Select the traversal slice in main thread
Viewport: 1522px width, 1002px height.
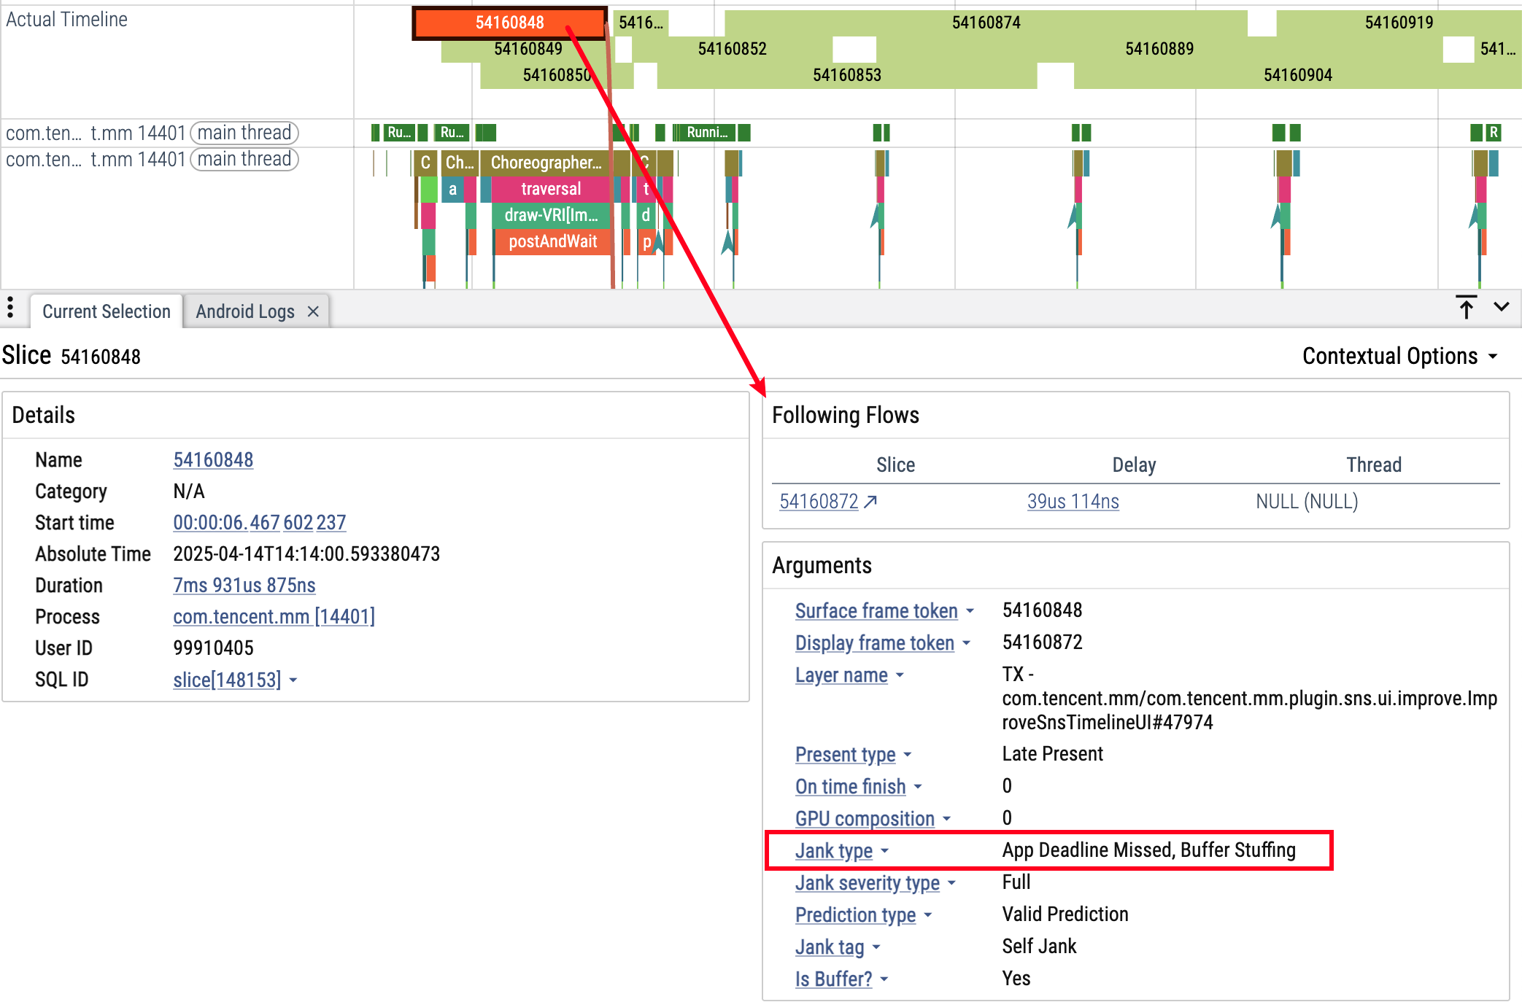pos(550,189)
